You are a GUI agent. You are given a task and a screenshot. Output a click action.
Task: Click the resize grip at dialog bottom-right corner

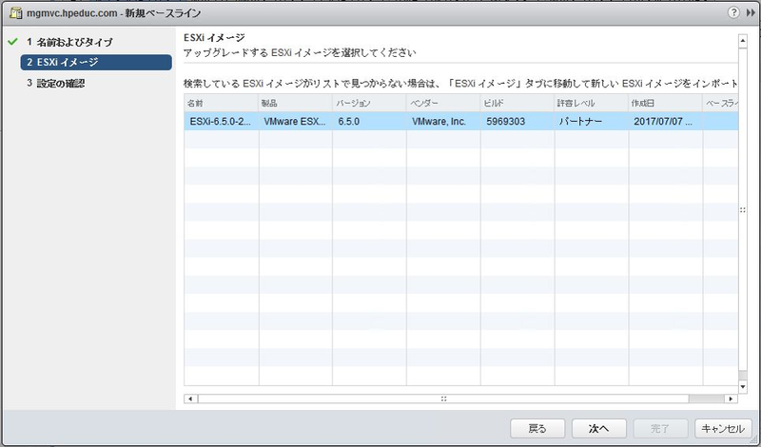(x=754, y=439)
